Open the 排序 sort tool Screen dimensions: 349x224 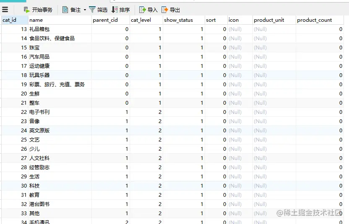[120, 10]
